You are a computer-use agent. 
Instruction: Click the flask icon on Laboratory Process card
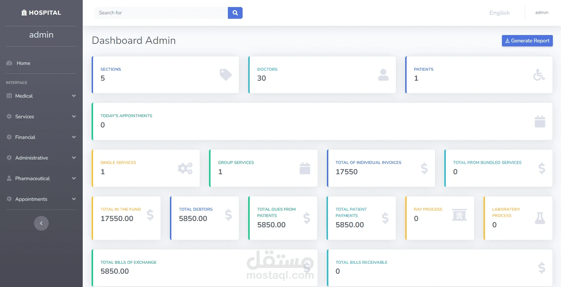click(540, 218)
